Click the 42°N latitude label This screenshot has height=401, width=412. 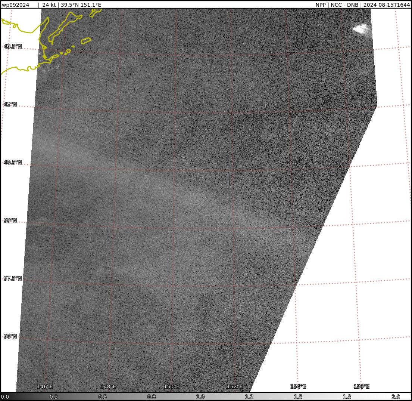click(10, 104)
